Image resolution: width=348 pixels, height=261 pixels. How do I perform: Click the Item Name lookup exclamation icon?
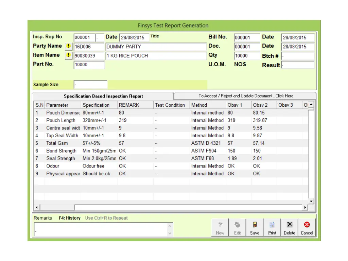[x=68, y=55]
